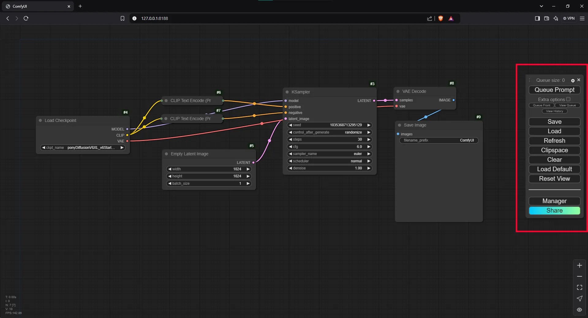Zoom in with the plus icon
The image size is (588, 318).
tap(579, 266)
